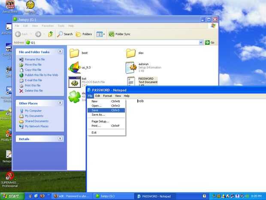Click the Firefox quick launch icon
The image size is (266, 200).
coord(42,196)
